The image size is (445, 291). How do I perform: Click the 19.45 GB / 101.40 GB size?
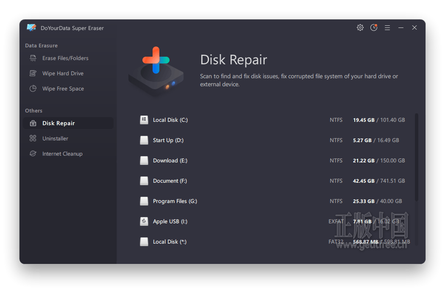point(379,120)
